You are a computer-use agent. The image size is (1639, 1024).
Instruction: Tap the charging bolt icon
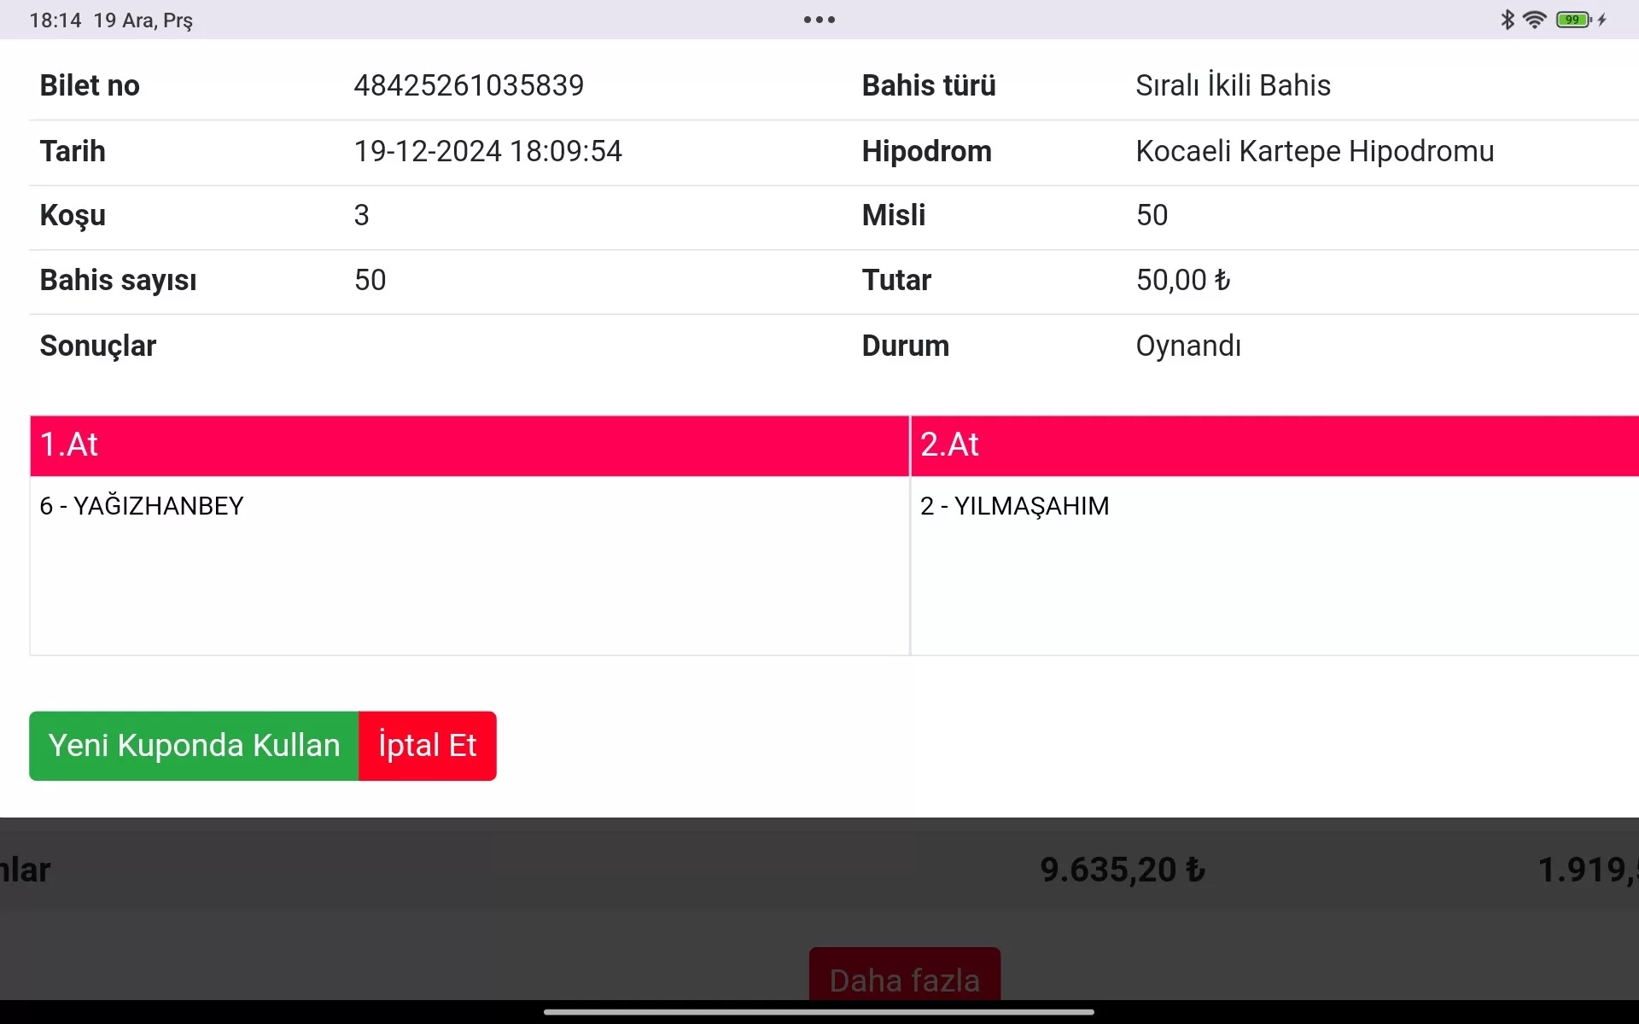point(1602,20)
